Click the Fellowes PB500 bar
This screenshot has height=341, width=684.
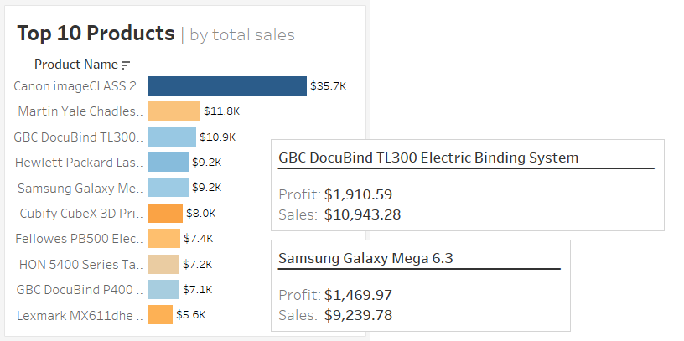[163, 239]
